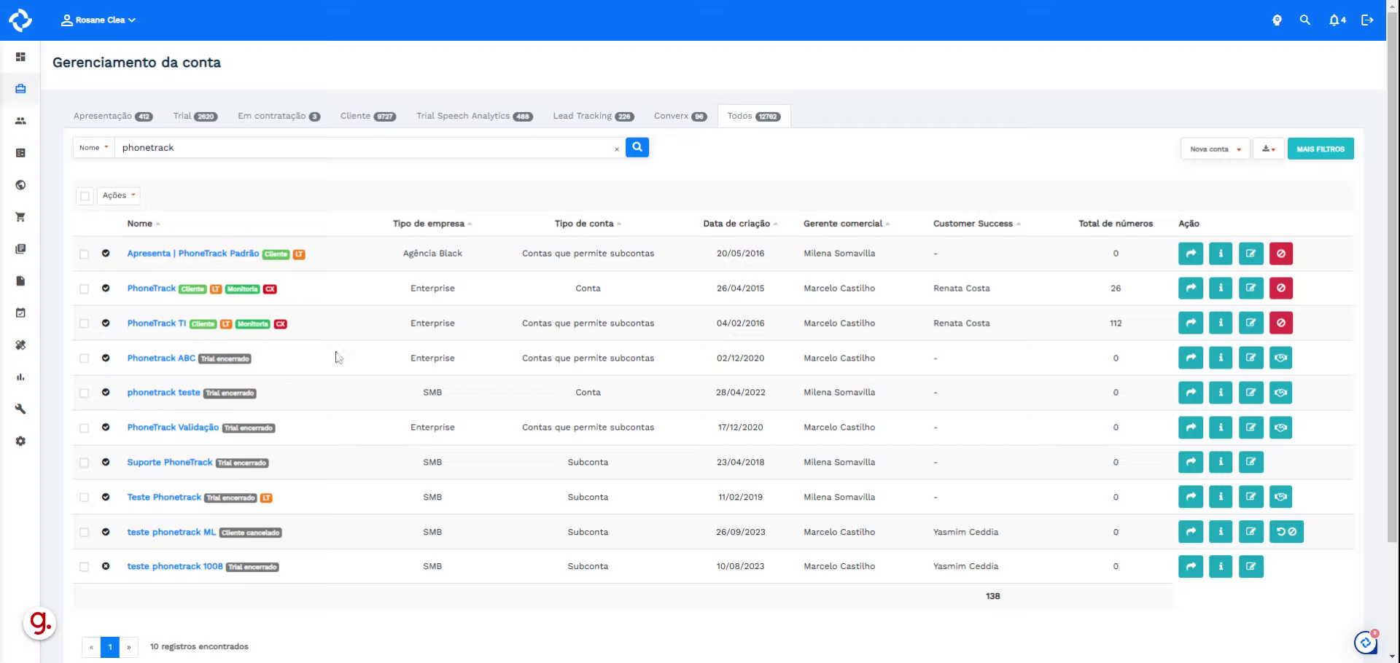Open the Rosane Clea user dropdown
The image size is (1400, 663).
pos(98,20)
